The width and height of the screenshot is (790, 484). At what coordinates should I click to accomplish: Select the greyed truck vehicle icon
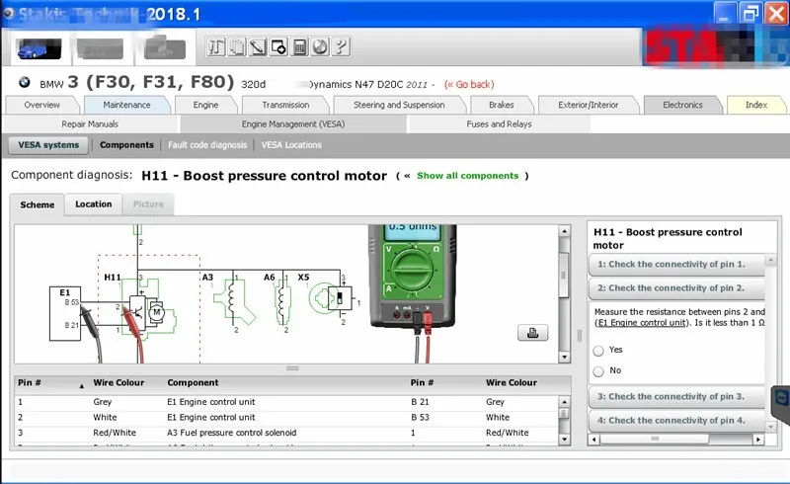pos(164,47)
